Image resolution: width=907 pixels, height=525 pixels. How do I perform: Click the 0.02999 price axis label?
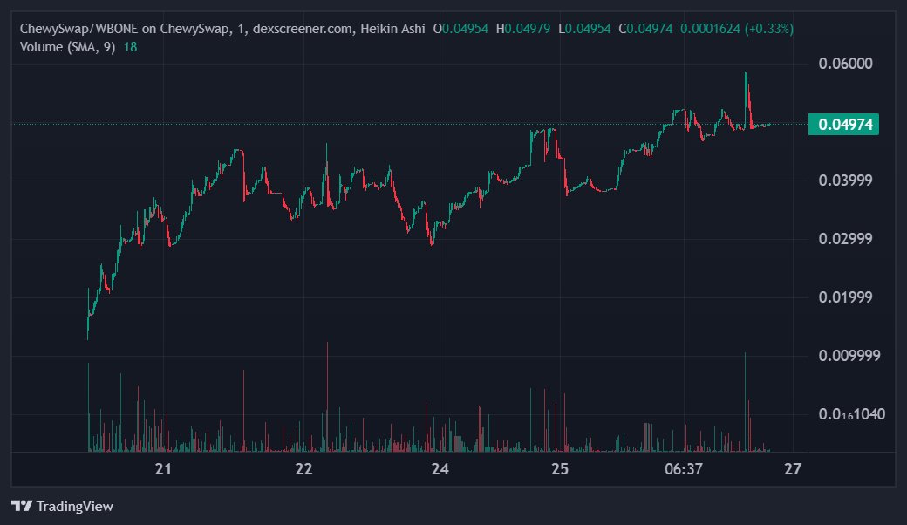click(x=845, y=239)
